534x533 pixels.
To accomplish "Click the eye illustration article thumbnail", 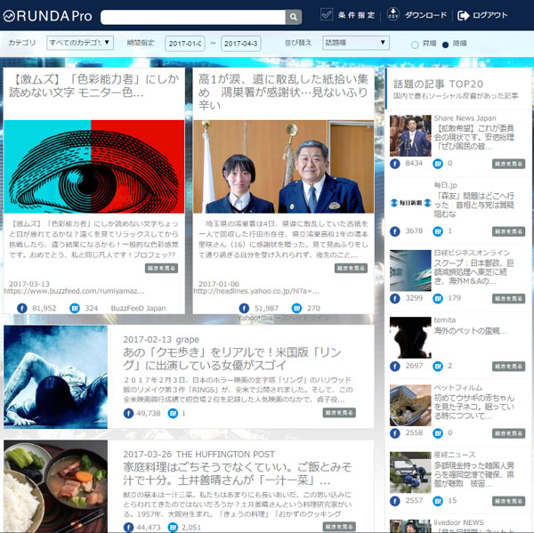I will 94,166.
